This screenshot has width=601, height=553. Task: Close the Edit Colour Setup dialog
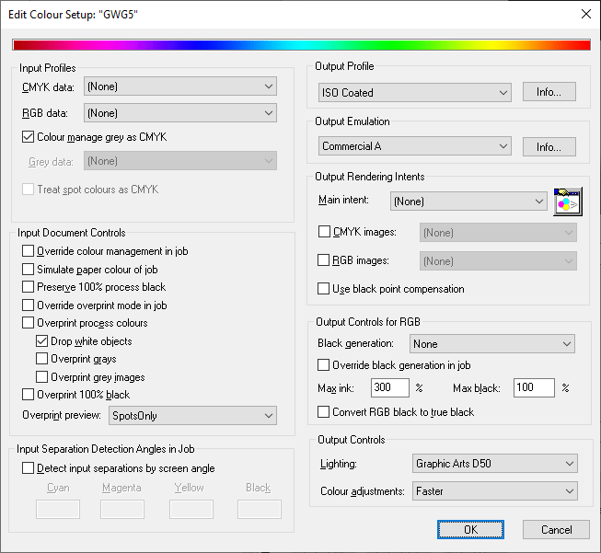[585, 13]
